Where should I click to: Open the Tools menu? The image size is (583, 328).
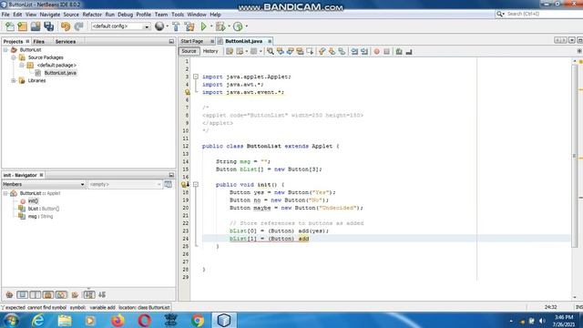pyautogui.click(x=178, y=15)
